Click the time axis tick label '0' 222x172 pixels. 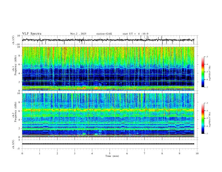tap(22, 153)
